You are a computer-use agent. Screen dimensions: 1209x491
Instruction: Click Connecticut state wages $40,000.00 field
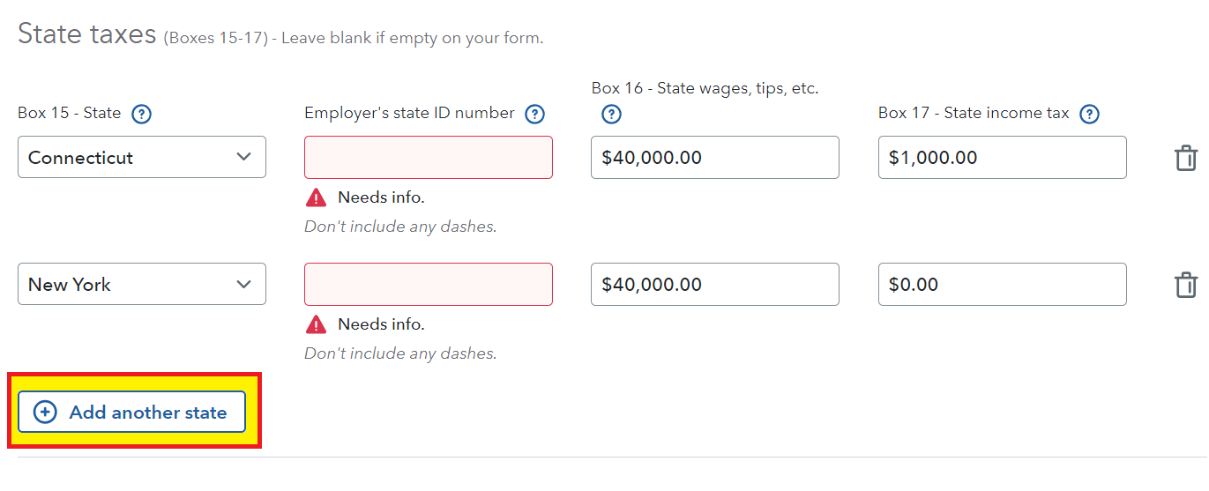coord(714,157)
